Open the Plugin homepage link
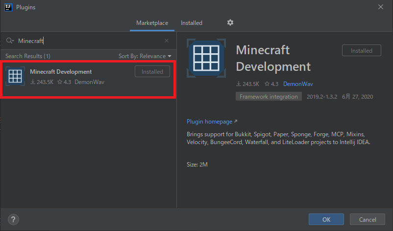Image resolution: width=393 pixels, height=231 pixels. pyautogui.click(x=212, y=122)
